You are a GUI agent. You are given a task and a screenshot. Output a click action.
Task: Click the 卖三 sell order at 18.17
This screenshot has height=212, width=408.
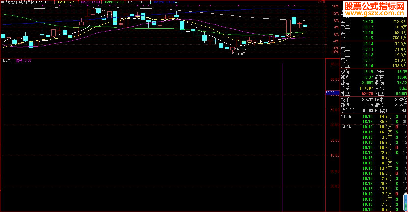[374, 27]
